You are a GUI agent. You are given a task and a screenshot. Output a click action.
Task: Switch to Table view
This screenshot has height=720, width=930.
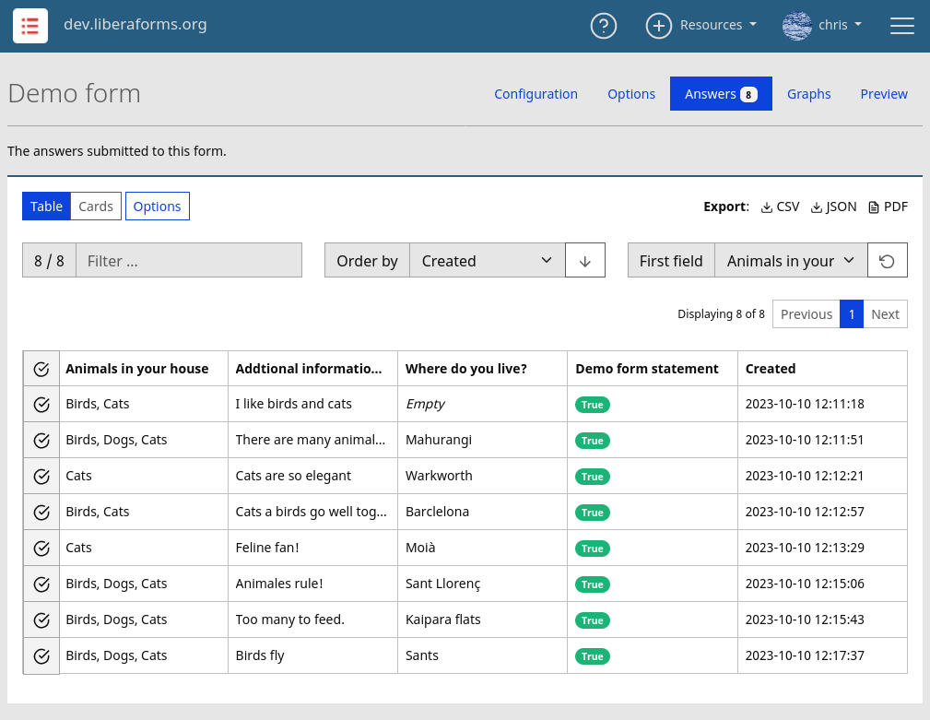tap(46, 207)
